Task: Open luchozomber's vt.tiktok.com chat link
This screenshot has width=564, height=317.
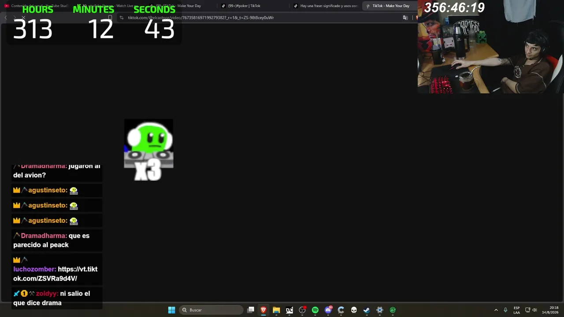Action: pos(55,274)
